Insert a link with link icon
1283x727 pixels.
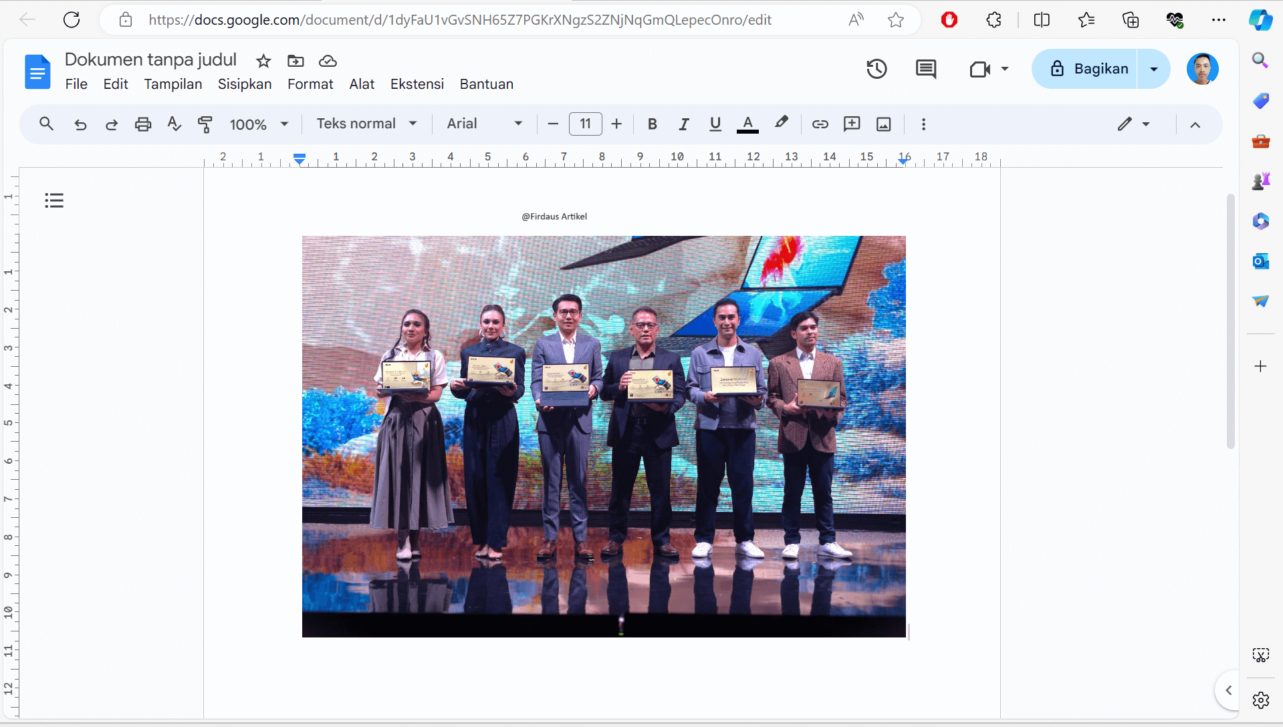pyautogui.click(x=820, y=124)
